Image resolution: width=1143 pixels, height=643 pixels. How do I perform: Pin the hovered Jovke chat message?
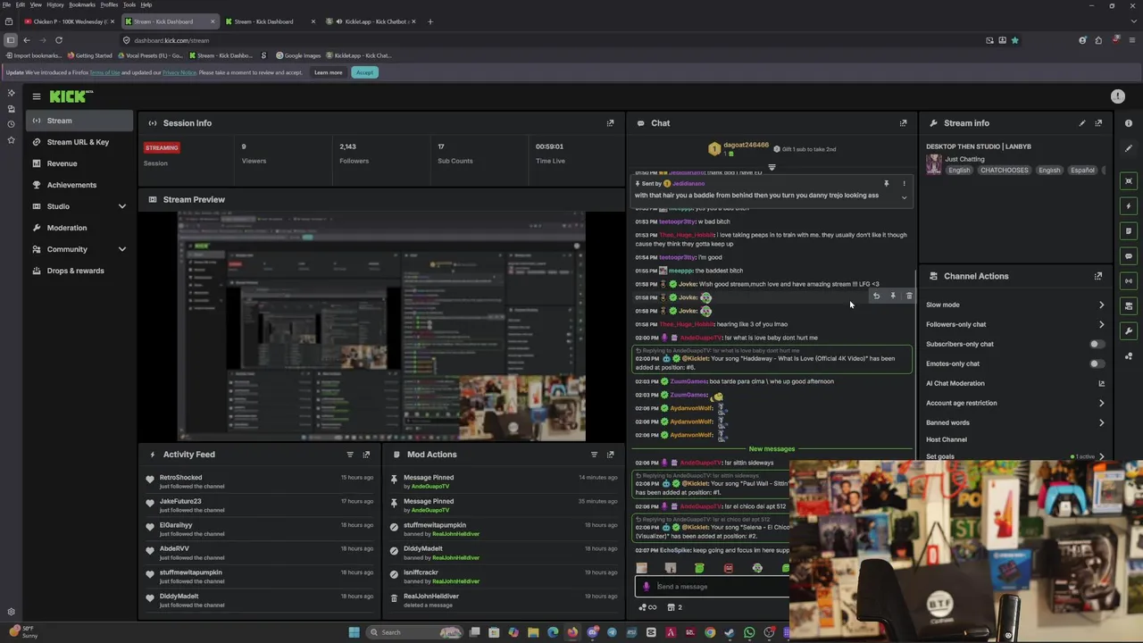pyautogui.click(x=892, y=296)
